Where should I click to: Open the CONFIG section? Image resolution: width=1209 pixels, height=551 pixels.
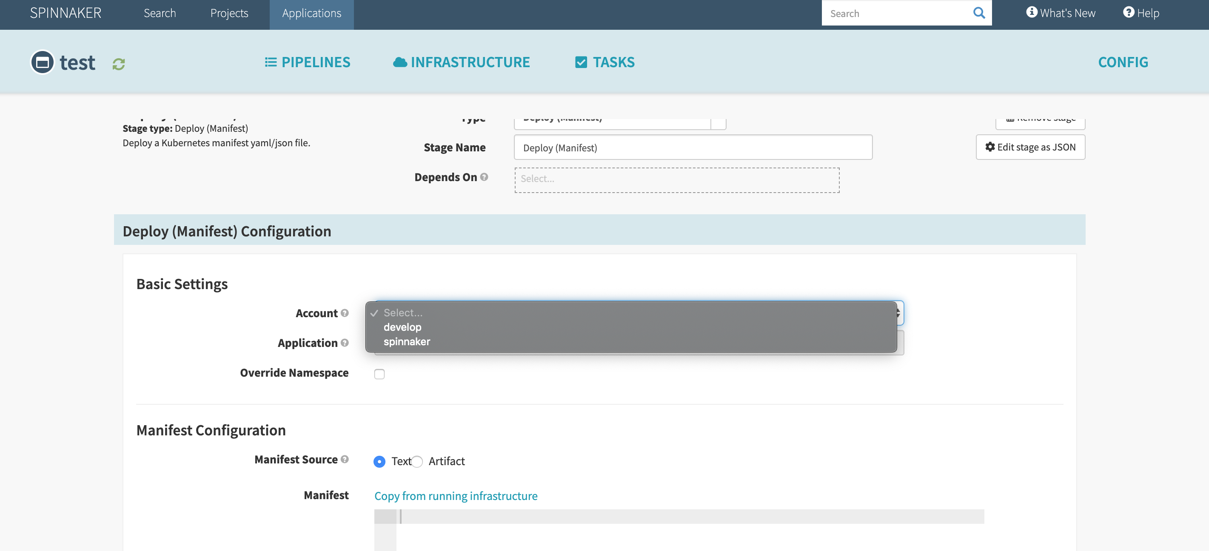coord(1123,62)
